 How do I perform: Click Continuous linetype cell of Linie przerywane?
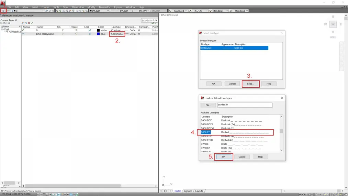pyautogui.click(x=117, y=34)
